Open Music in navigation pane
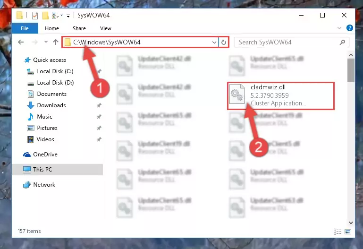Image resolution: width=363 pixels, height=249 pixels. [44, 117]
